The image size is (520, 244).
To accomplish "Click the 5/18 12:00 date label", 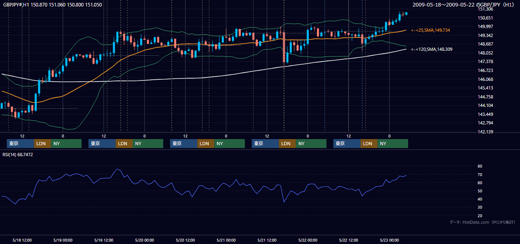I will coord(22,240).
